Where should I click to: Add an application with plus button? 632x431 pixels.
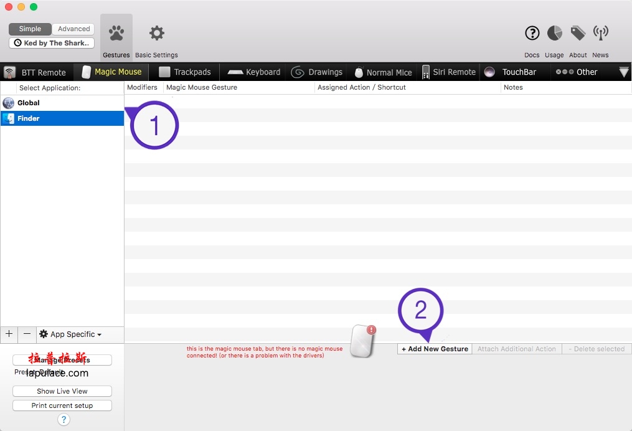(x=9, y=334)
